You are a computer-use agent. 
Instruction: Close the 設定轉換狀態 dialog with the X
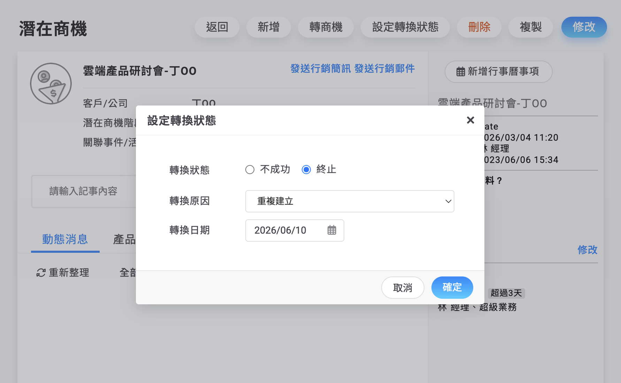(470, 120)
